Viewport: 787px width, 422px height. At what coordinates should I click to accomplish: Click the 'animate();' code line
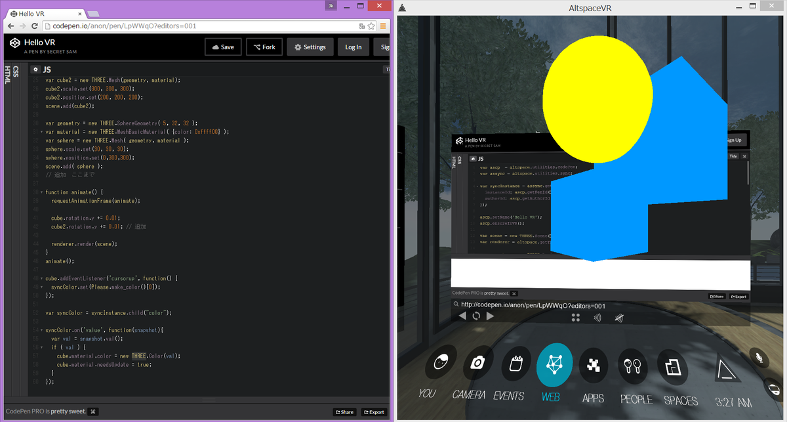click(60, 261)
